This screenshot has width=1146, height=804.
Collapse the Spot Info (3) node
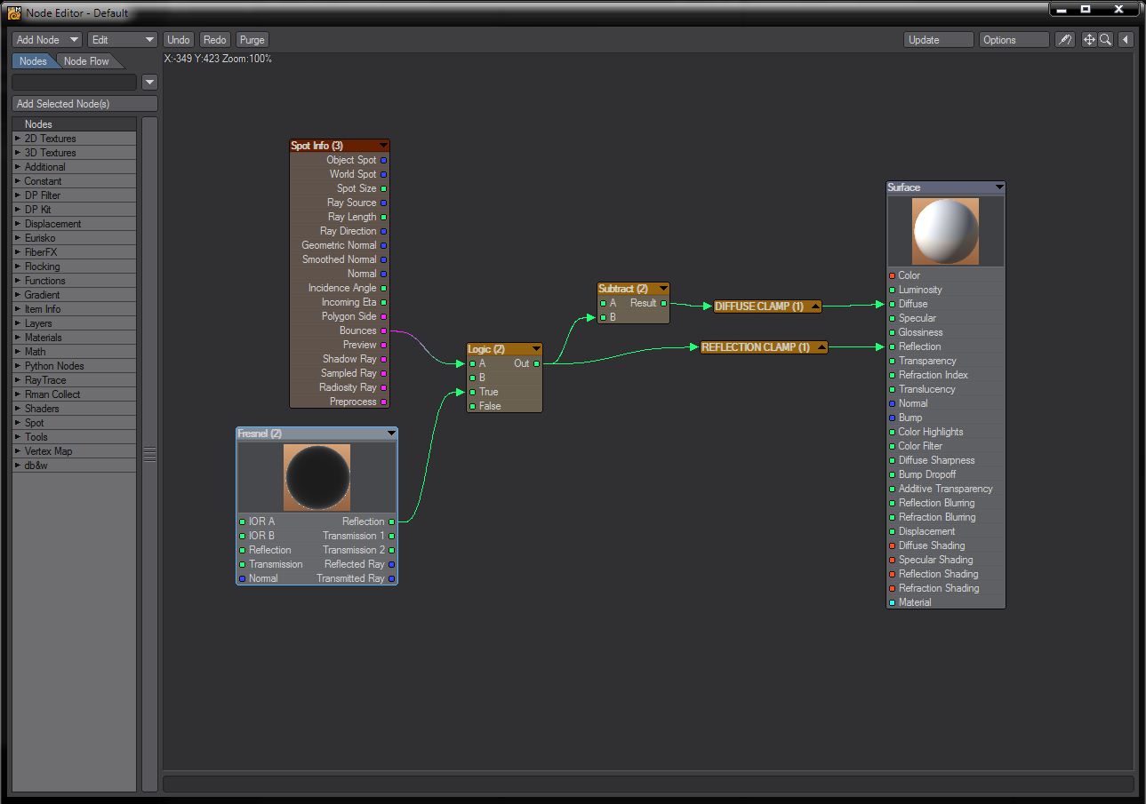(383, 146)
